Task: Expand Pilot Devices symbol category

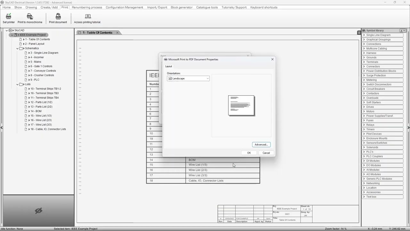Action: click(364, 134)
